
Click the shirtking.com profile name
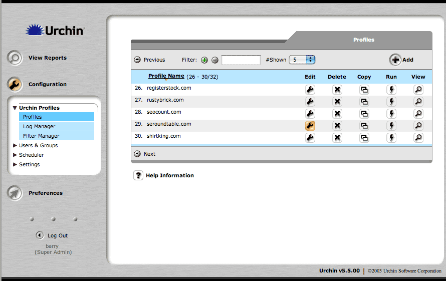click(x=163, y=136)
